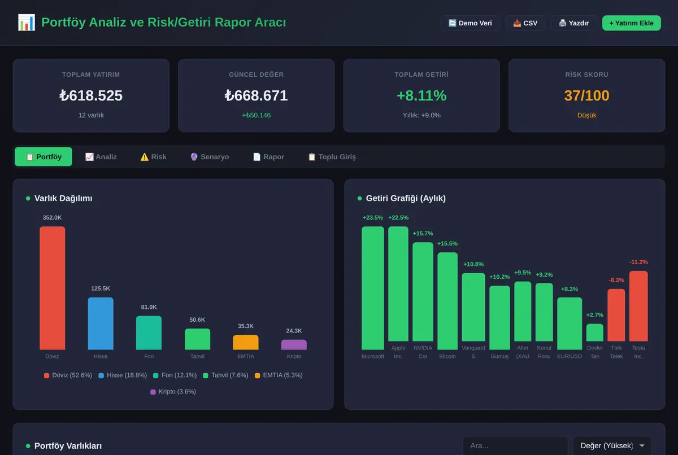Click the Tahvil (7.6%) legend entry
The width and height of the screenshot is (678, 455).
pos(225,375)
